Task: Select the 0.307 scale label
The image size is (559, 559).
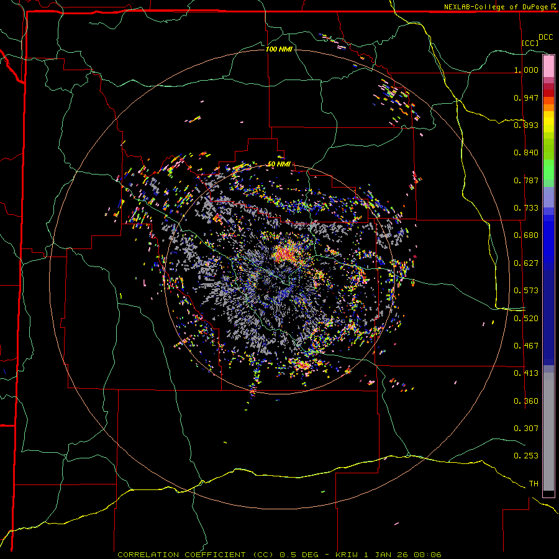Action: [526, 429]
